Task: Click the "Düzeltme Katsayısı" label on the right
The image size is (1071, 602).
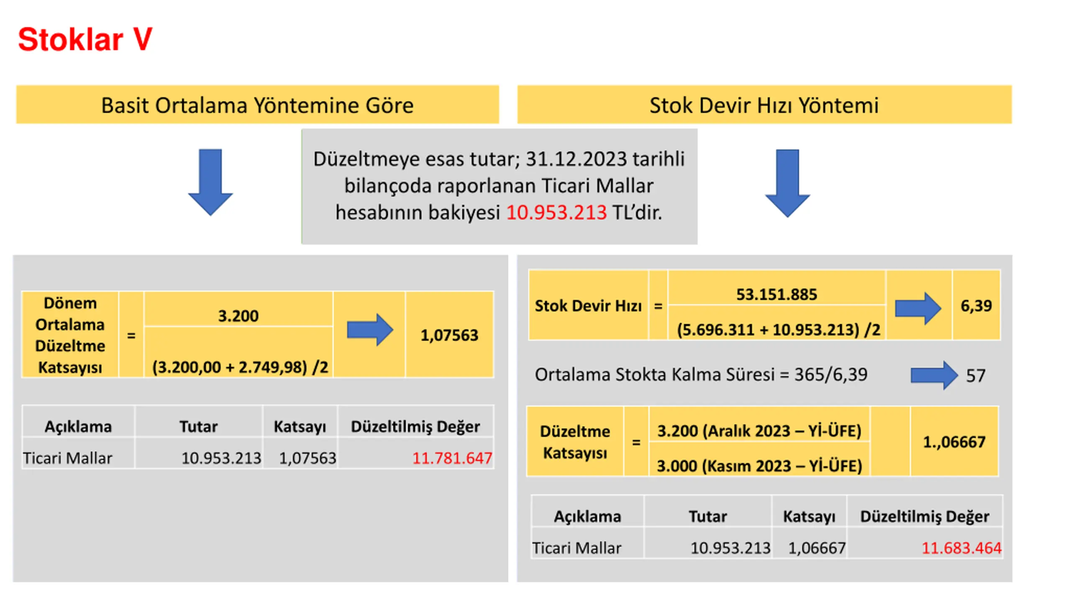Action: tap(575, 442)
